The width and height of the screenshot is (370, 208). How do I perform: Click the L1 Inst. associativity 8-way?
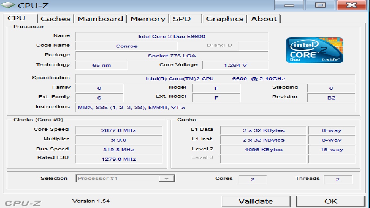click(x=331, y=140)
